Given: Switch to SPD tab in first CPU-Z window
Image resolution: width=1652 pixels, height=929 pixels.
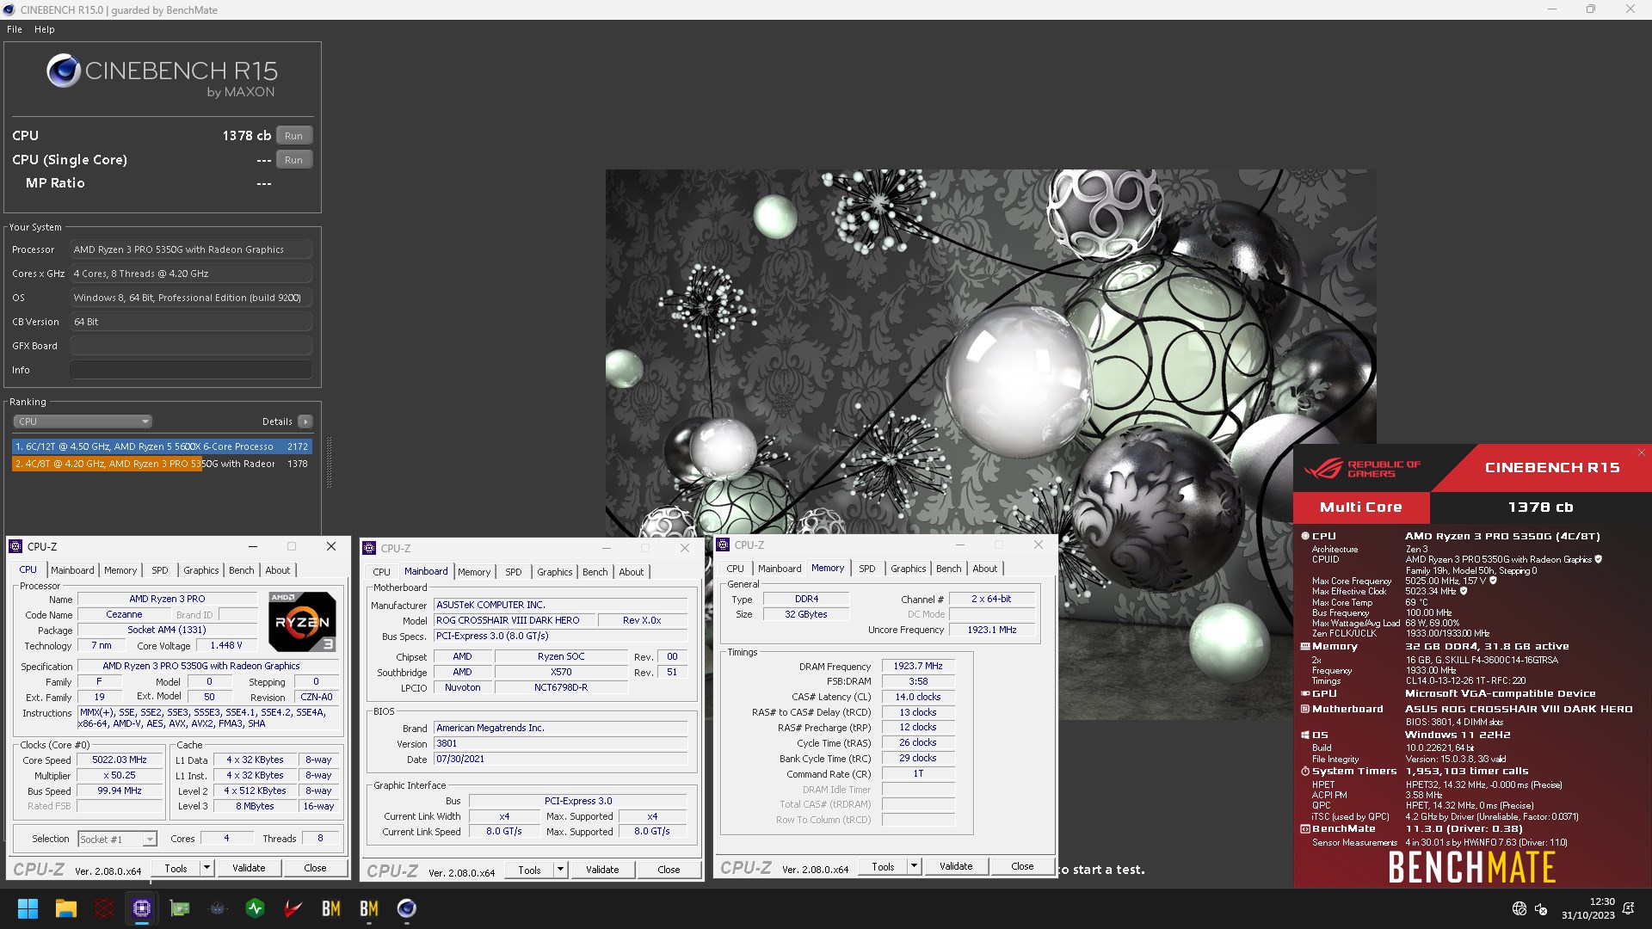Looking at the screenshot, I should [x=160, y=570].
